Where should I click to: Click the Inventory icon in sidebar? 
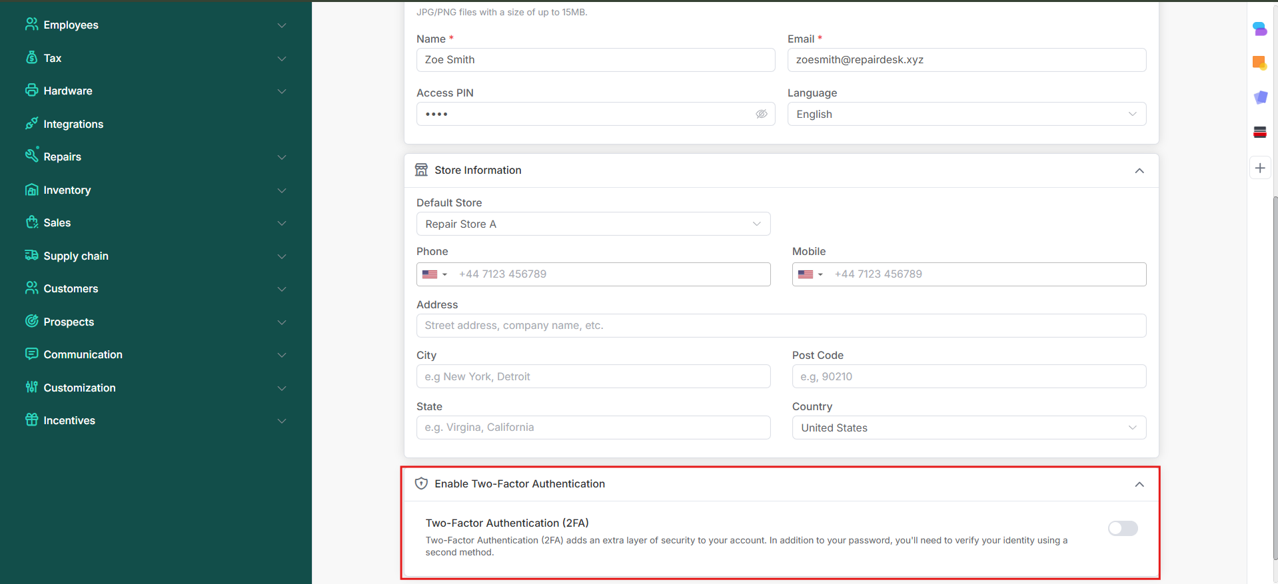point(31,190)
